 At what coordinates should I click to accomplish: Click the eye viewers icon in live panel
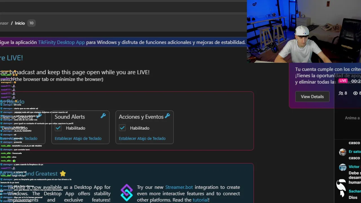[x=355, y=93]
